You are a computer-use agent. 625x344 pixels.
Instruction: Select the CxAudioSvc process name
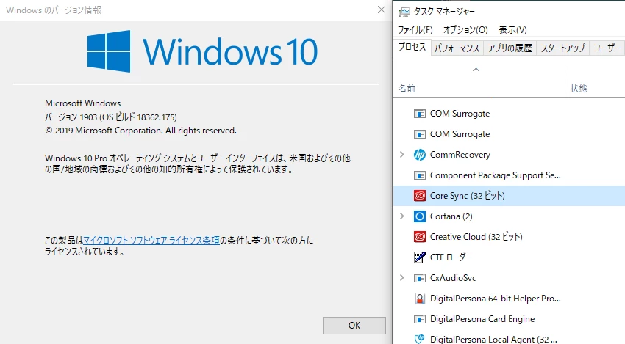(x=453, y=278)
